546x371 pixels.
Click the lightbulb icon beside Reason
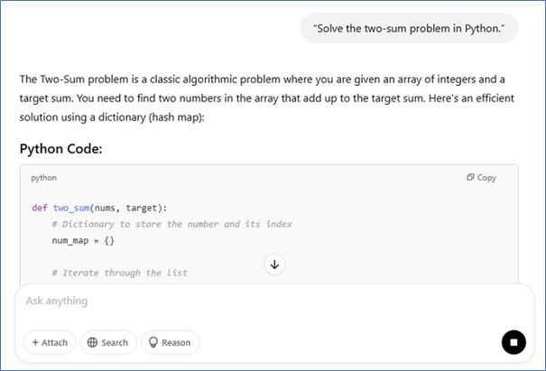(x=153, y=343)
